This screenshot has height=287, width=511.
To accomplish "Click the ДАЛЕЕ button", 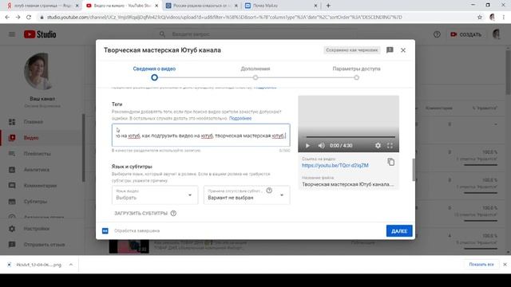I will click(399, 231).
